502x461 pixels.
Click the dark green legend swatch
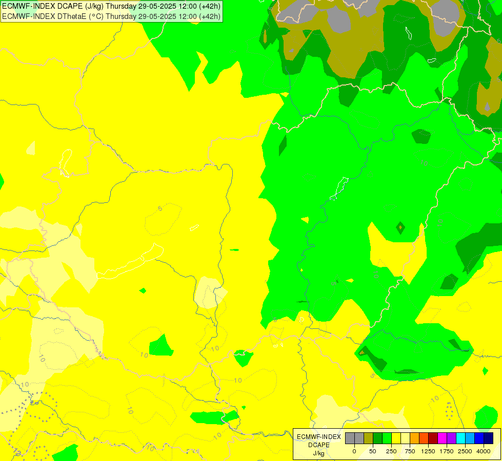coord(378,438)
